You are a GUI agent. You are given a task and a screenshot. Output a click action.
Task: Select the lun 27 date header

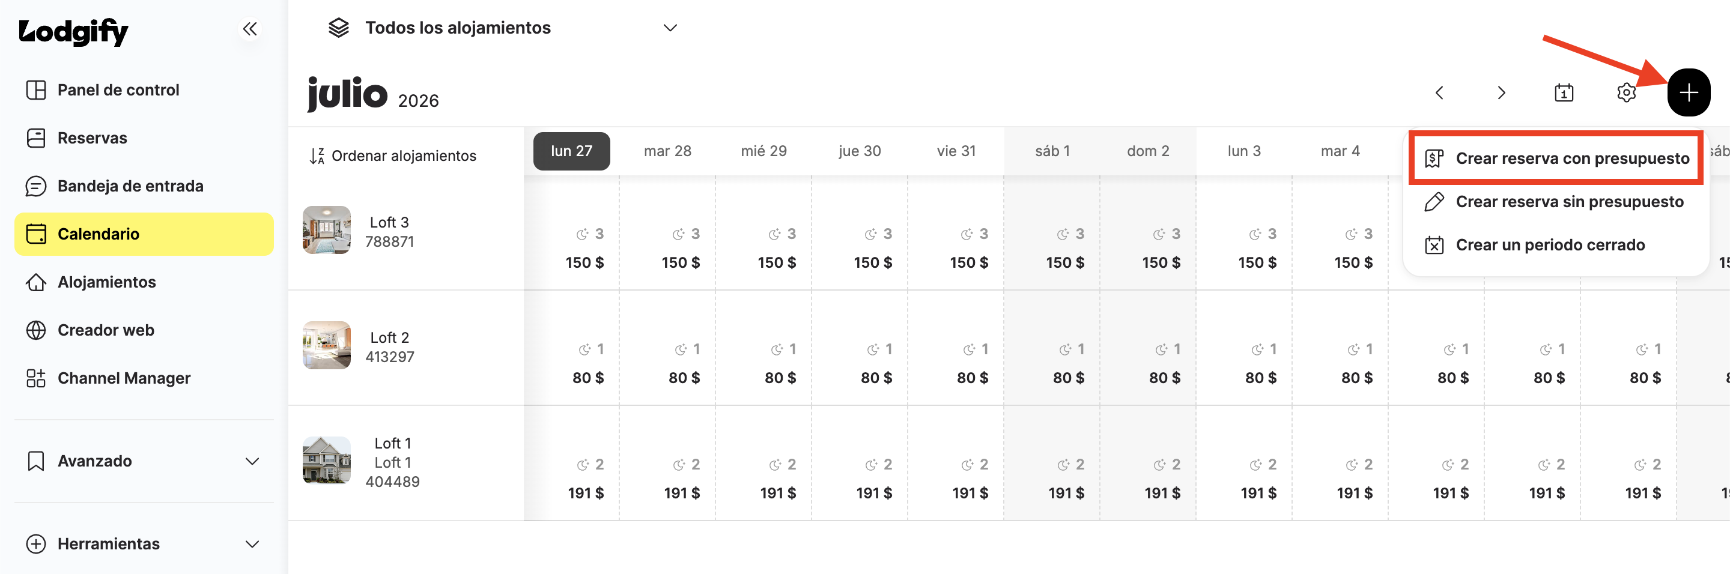point(571,151)
